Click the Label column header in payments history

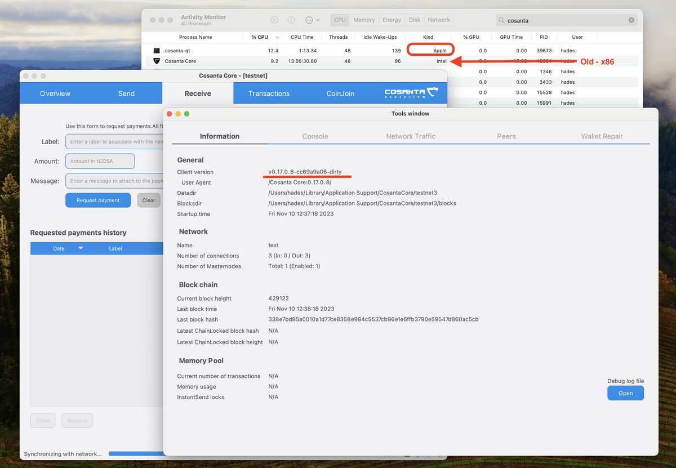point(115,248)
